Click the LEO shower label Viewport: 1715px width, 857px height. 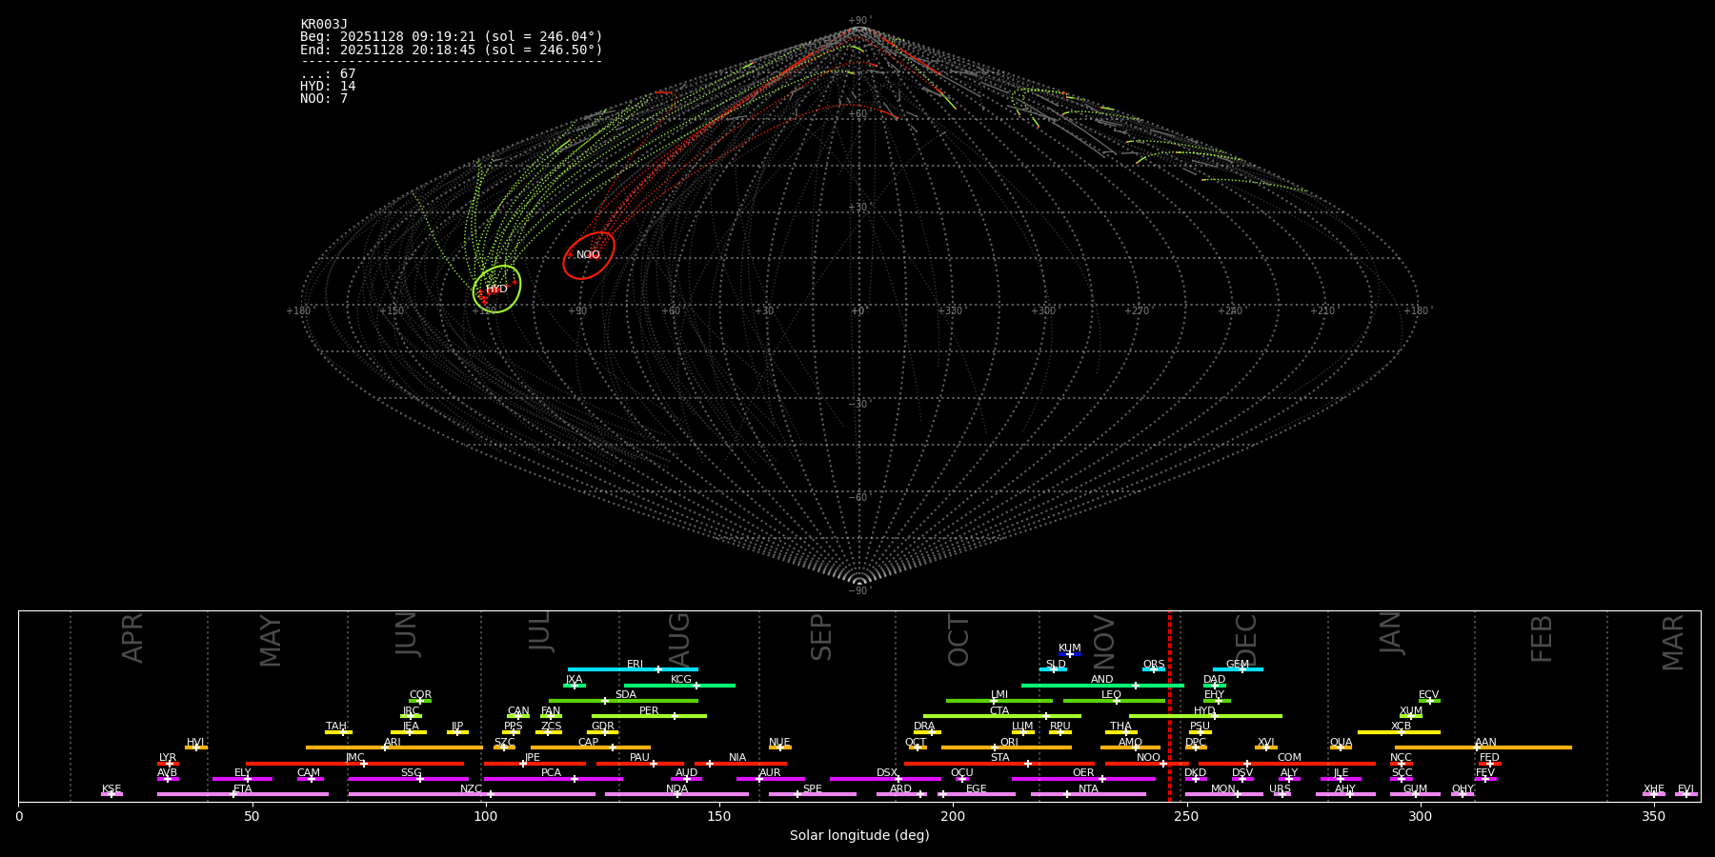[1111, 695]
